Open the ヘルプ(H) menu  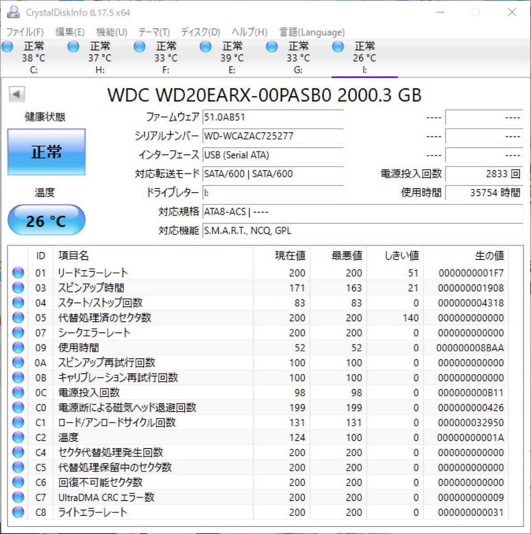tap(249, 32)
